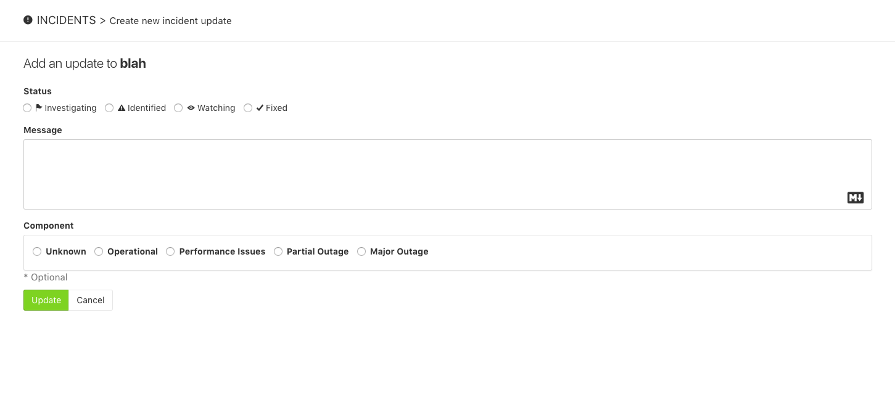
Task: Click the alert icon beside INCIDENTS
Action: (x=27, y=20)
